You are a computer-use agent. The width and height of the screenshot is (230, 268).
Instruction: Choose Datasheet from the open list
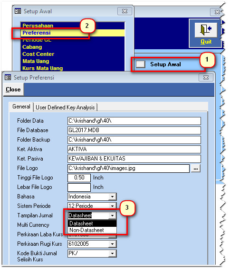coord(92,223)
